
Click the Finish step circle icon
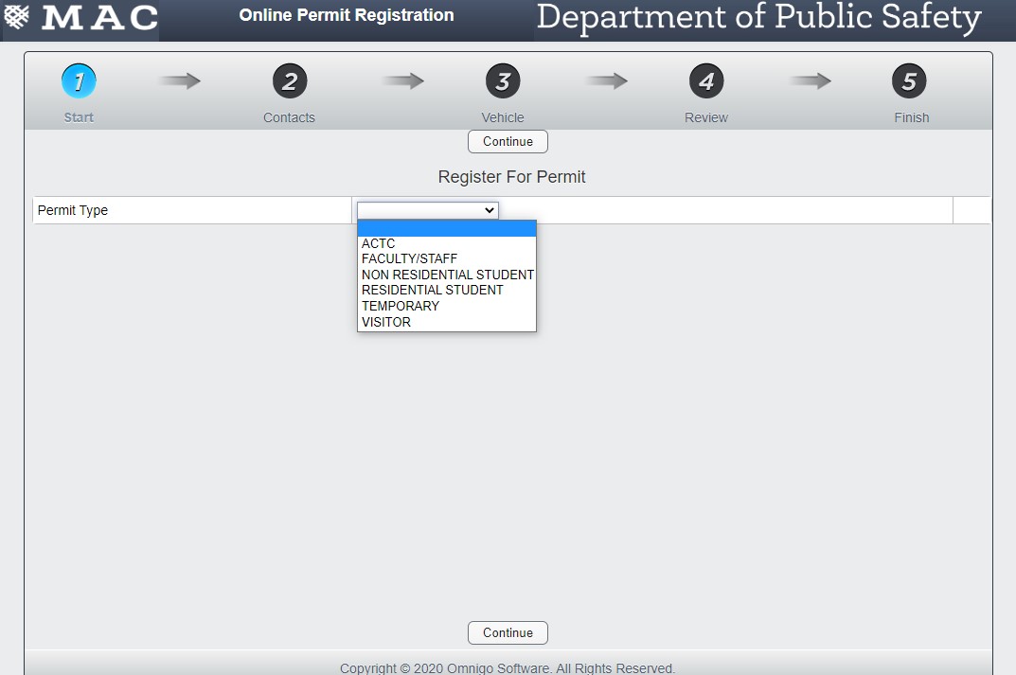[910, 80]
